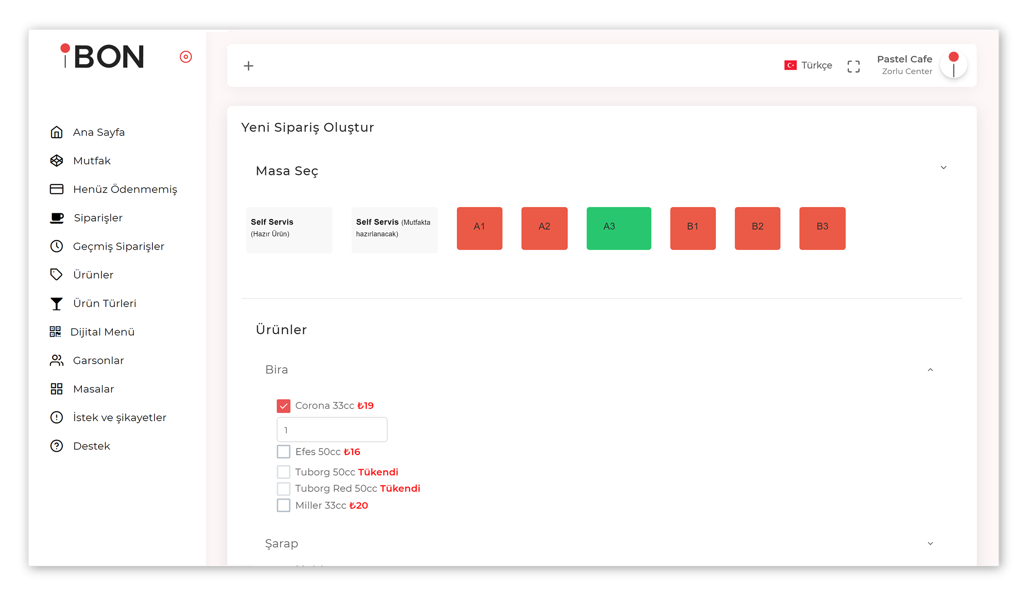Collapse the Masa Seç section chevron
This screenshot has width=1027, height=597.
[943, 168]
